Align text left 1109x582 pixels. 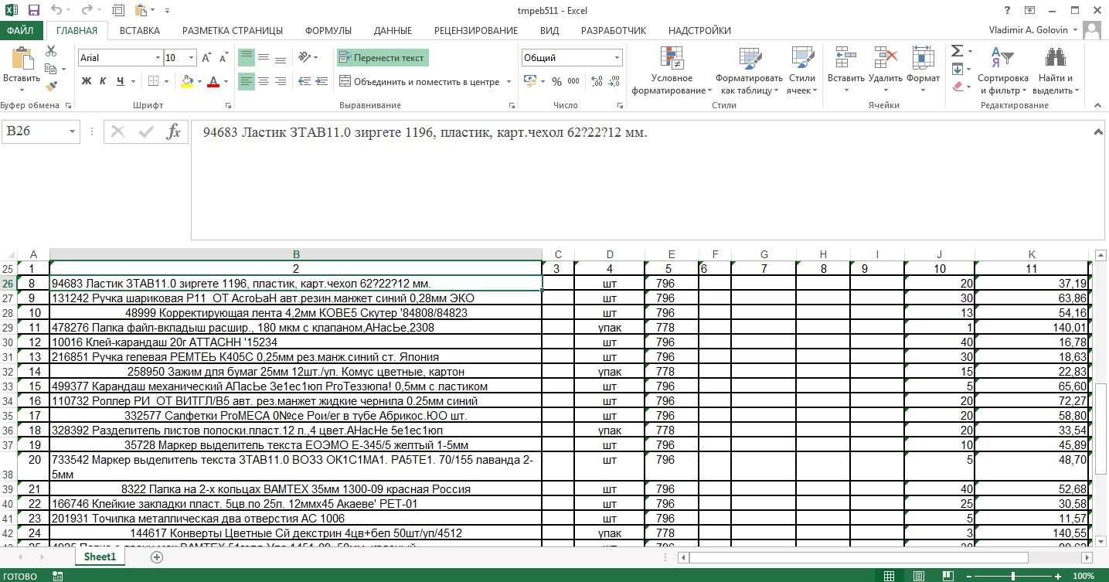(246, 81)
